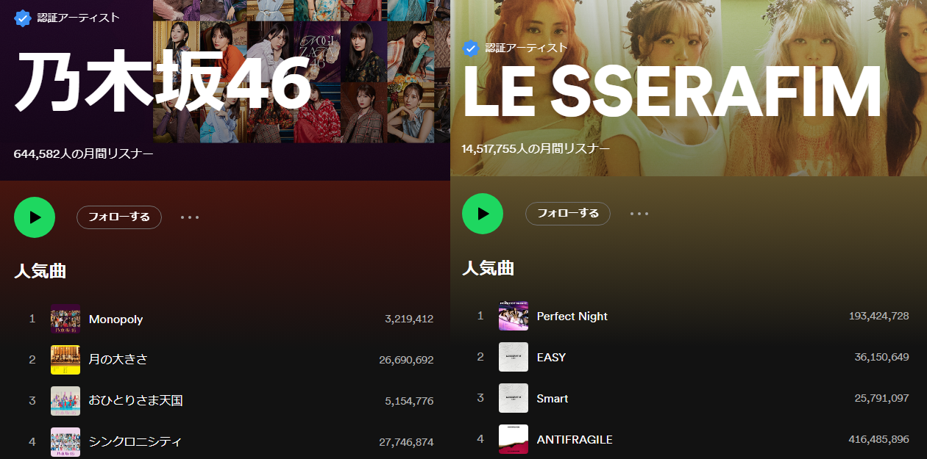927x459 pixels.
Task: Select the Perfect Night album cover thumbnail
Action: (x=514, y=316)
